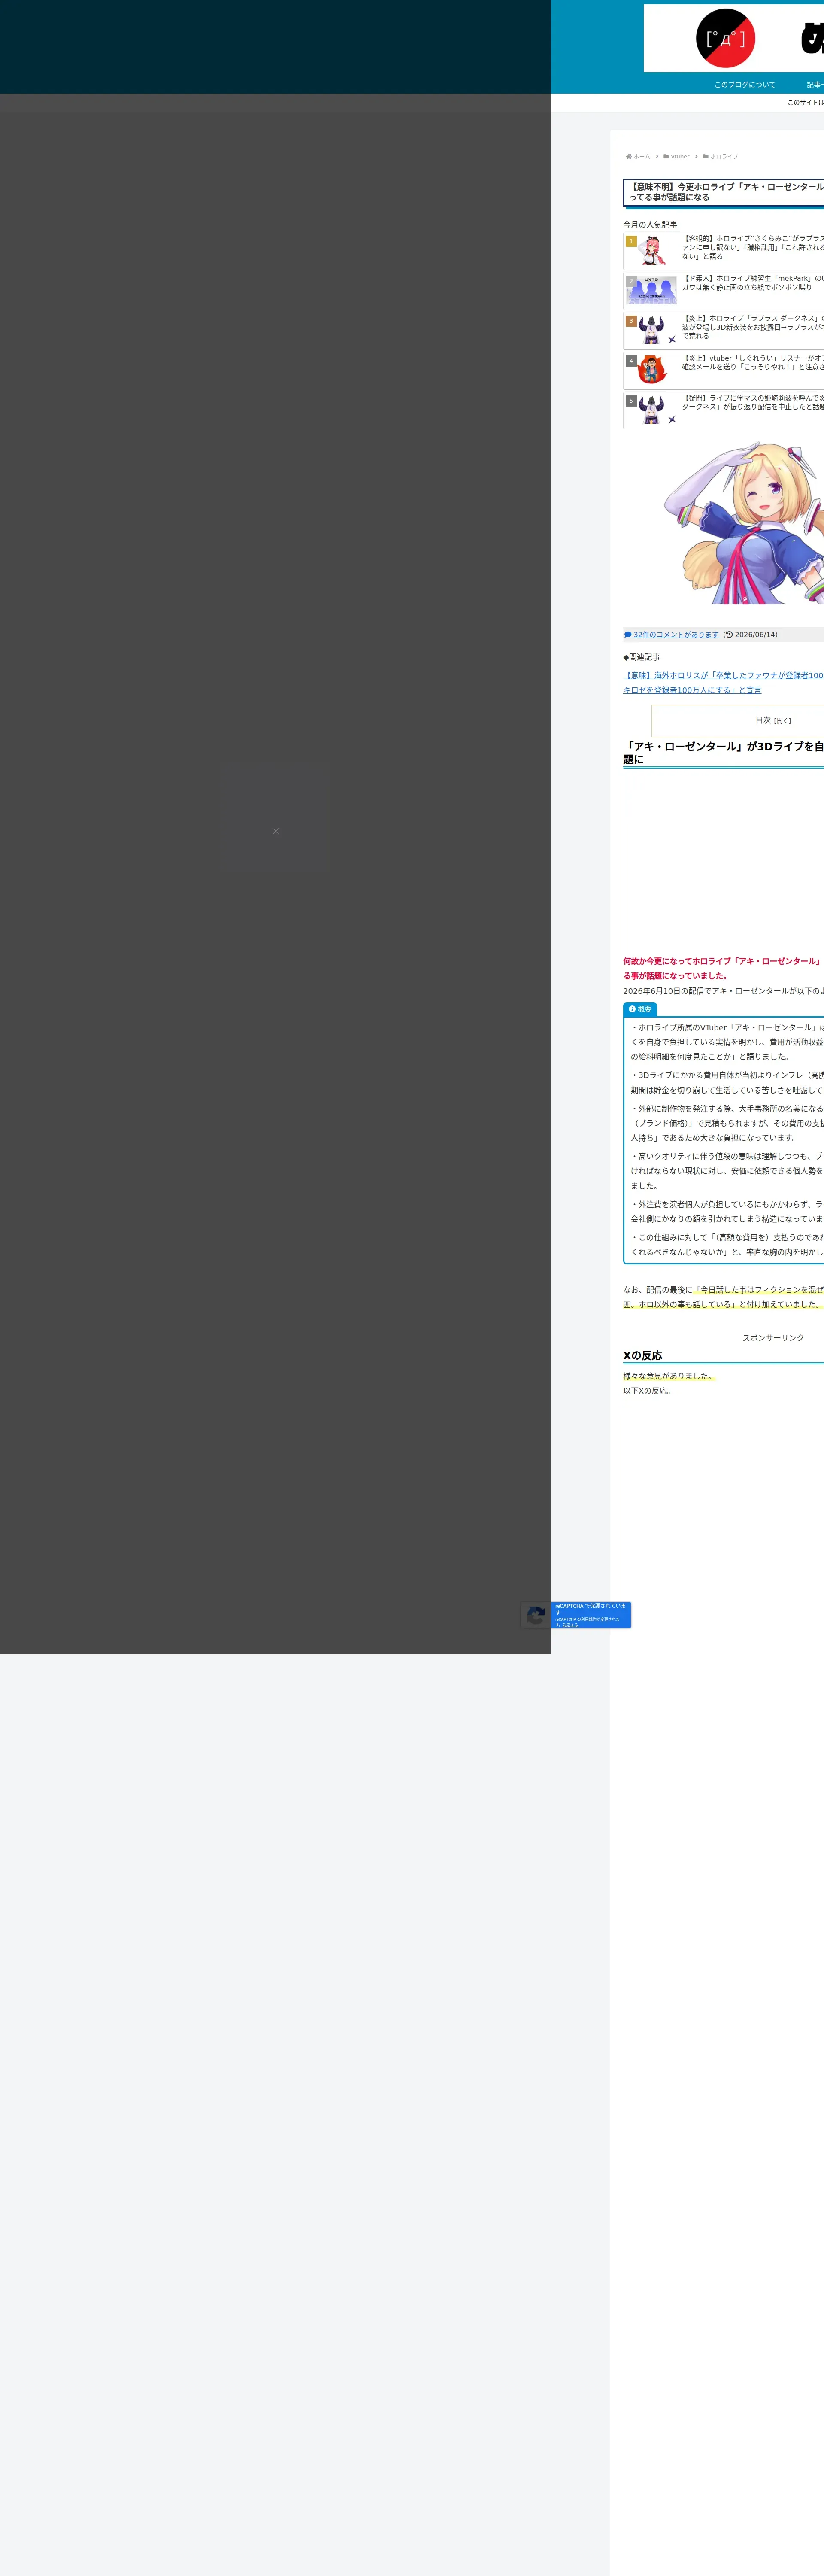824x2576 pixels.
Task: Click the blonde character illustration in the article
Action: coord(744,522)
